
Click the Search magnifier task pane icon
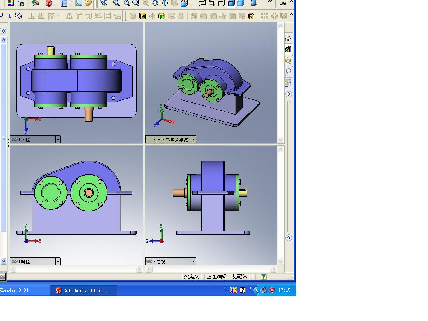[x=288, y=72]
